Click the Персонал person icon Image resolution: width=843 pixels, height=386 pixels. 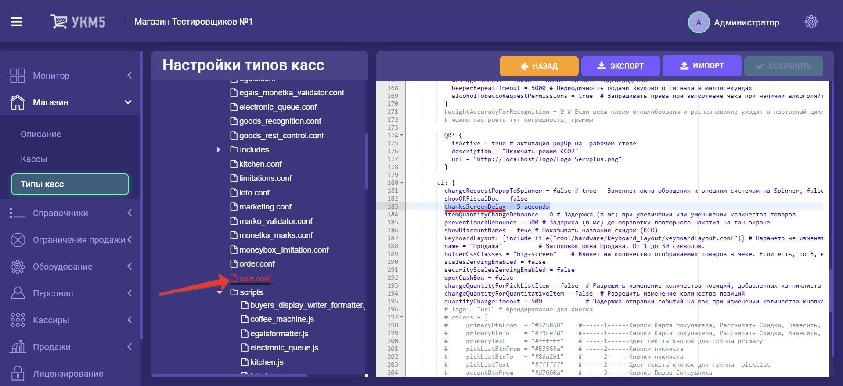click(x=18, y=293)
